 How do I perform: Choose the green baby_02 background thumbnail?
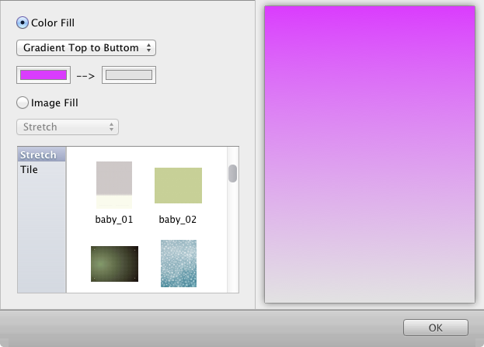[x=178, y=185]
